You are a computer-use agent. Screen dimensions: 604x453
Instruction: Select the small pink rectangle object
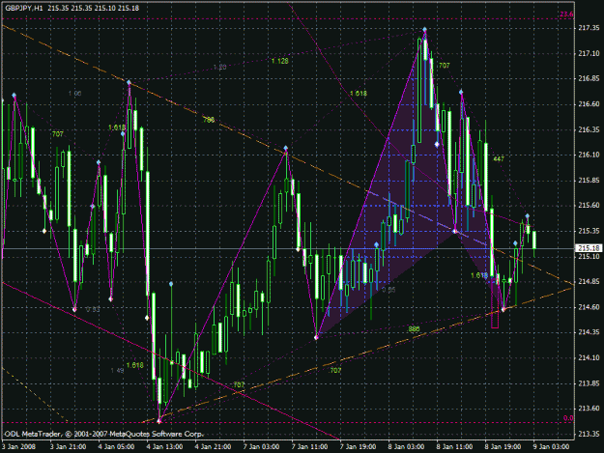[x=495, y=301]
